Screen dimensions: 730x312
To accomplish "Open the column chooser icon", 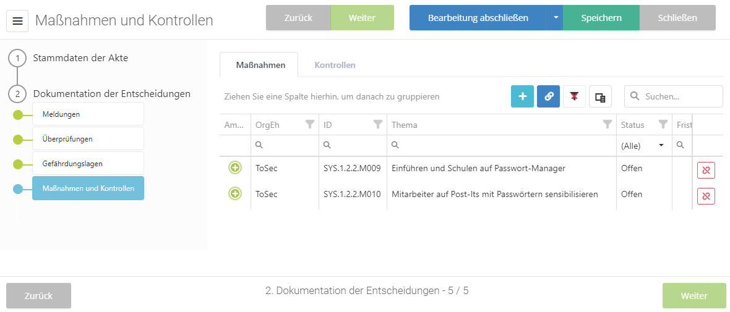I will tap(600, 96).
